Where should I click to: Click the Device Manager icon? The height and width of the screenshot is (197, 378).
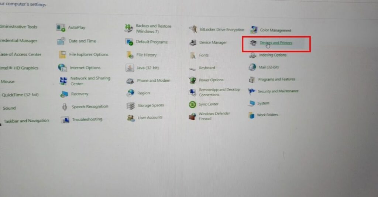(193, 43)
